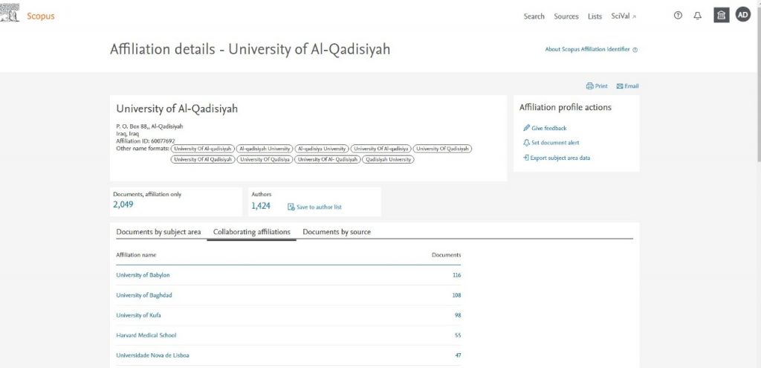Screen dimensions: 761x368
Task: Click 'University Of Al- Qadisiyah' name chip
Action: pos(327,159)
